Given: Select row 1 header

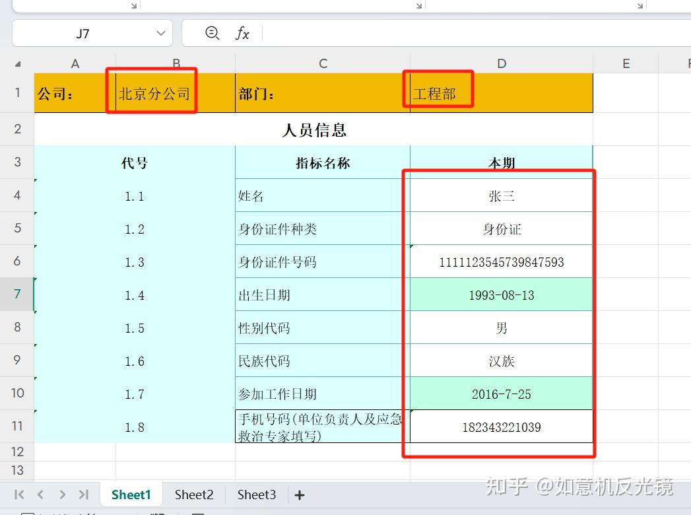Looking at the screenshot, I should tap(17, 92).
